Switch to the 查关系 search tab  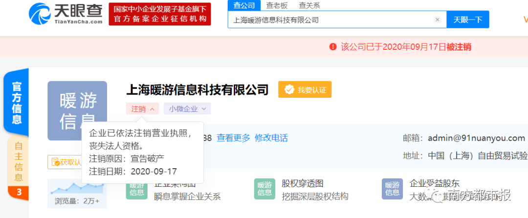(x=309, y=5)
